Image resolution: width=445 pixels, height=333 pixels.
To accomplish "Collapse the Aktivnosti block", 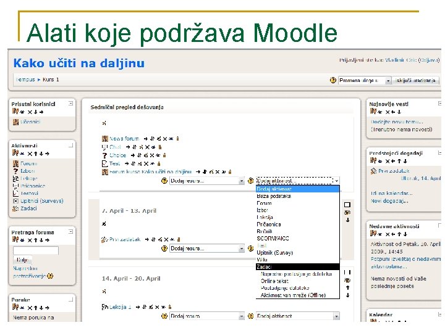I will coord(70,146).
